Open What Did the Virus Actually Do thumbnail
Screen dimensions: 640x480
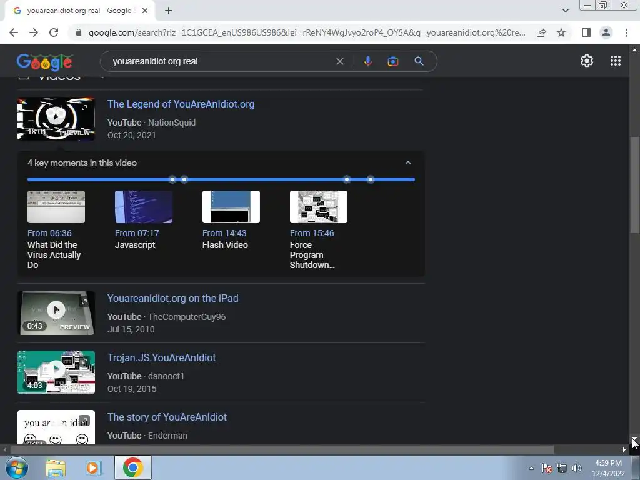click(x=56, y=207)
